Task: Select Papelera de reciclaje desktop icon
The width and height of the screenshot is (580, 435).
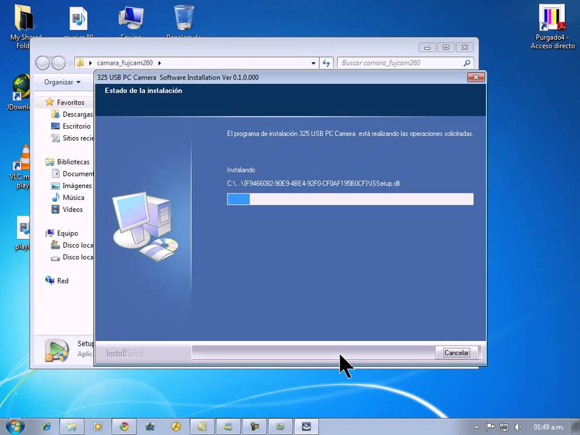Action: pyautogui.click(x=184, y=21)
